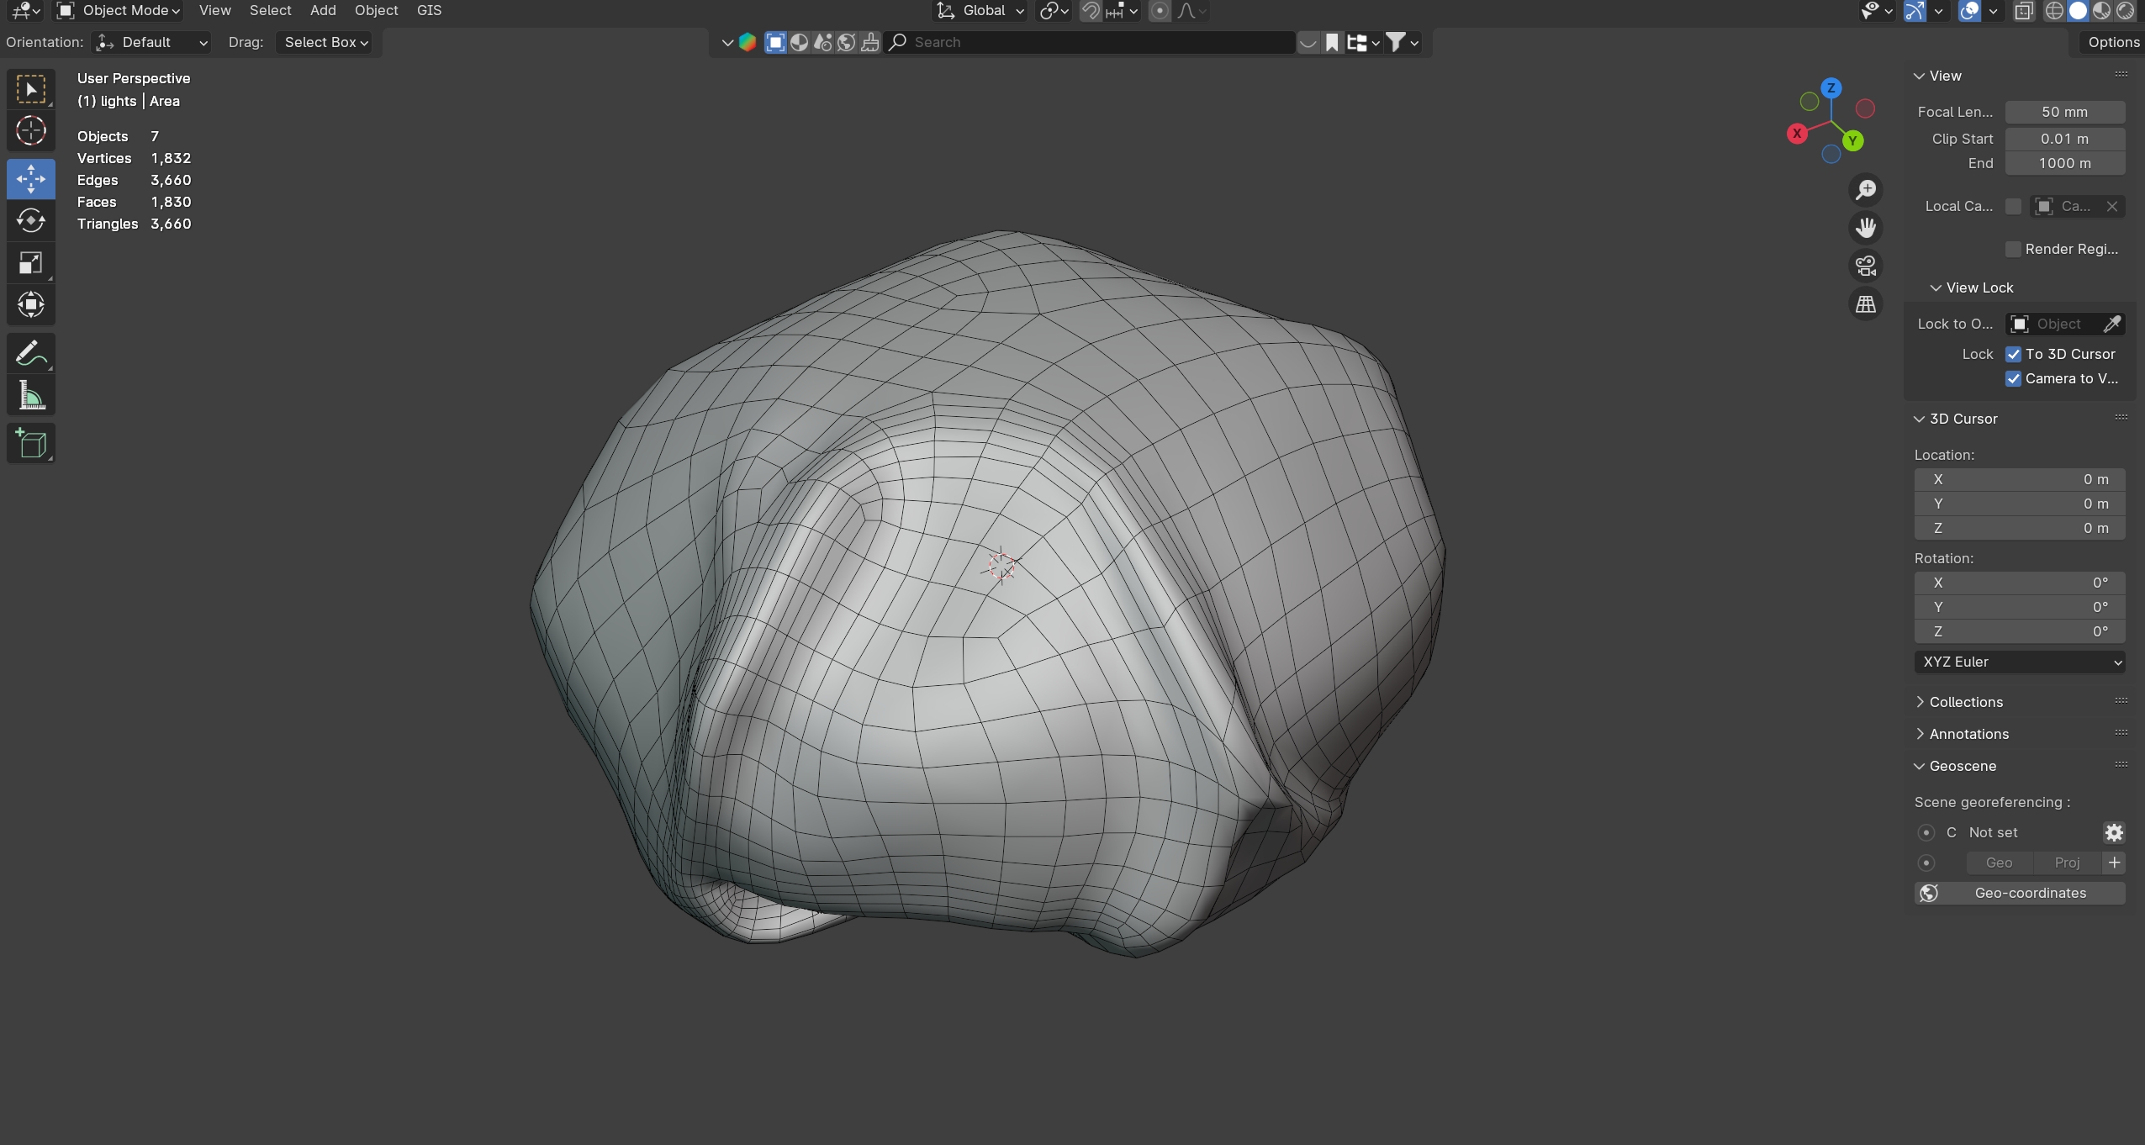Select the Scale tool
The image size is (2145, 1145).
point(31,263)
